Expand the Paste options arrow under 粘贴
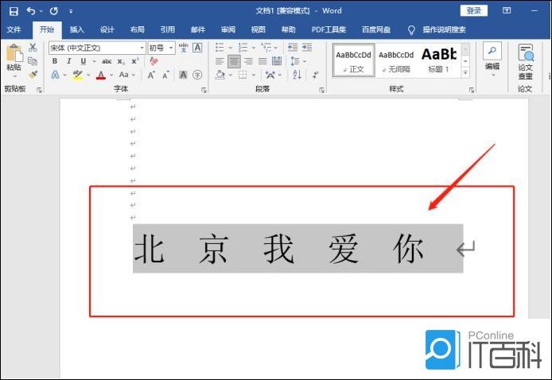This screenshot has height=380, width=552. pyautogui.click(x=14, y=76)
